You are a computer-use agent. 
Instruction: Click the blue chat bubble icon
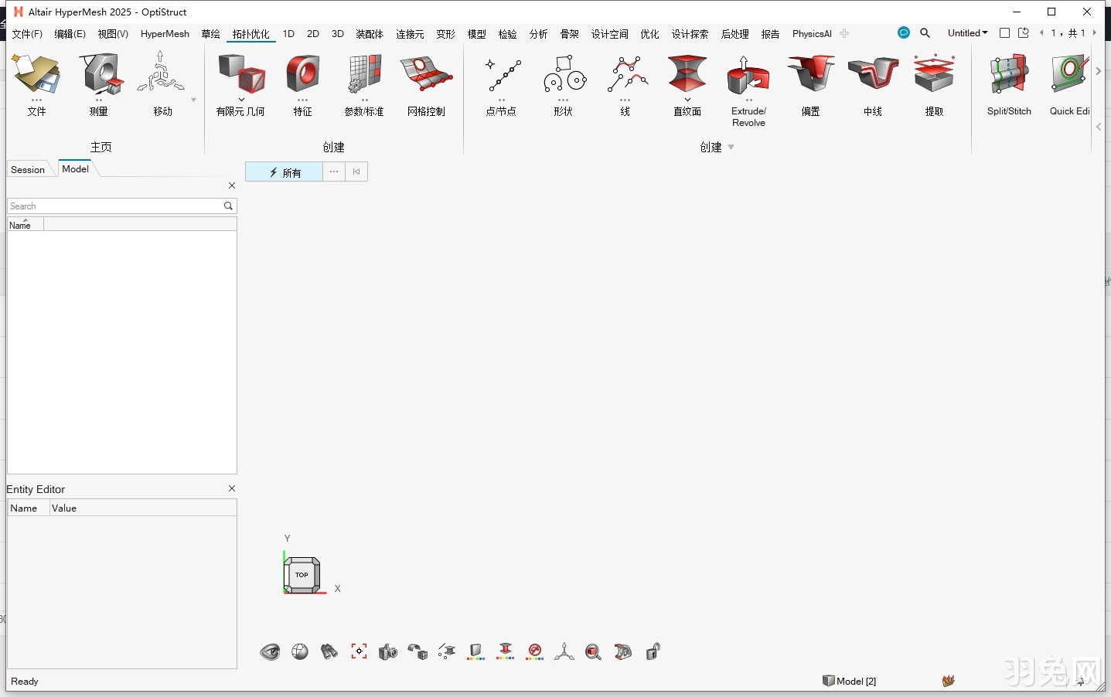tap(903, 33)
